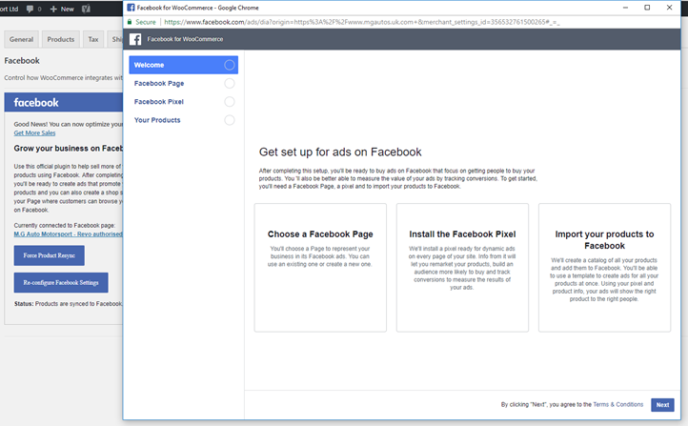The width and height of the screenshot is (688, 426).
Task: Select the Your Products step in the sidebar
Action: tap(183, 120)
